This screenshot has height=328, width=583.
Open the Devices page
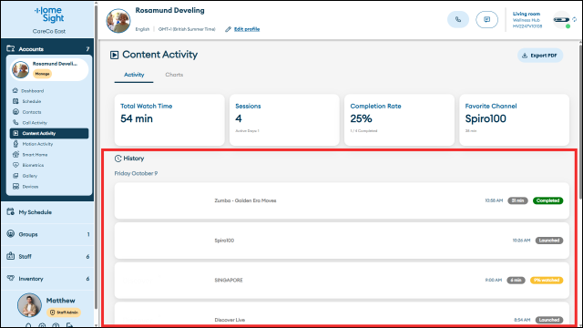(30, 187)
